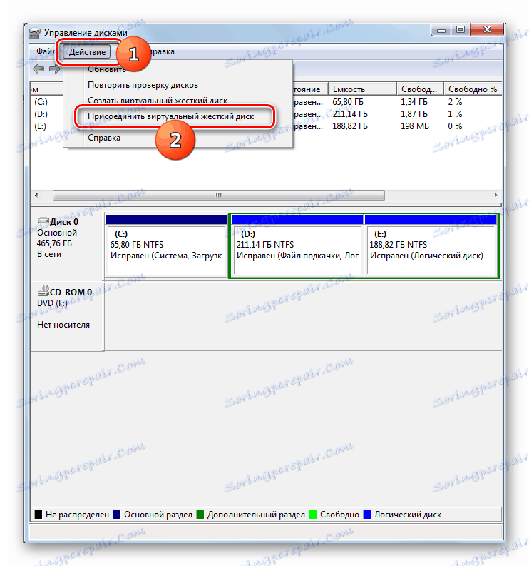Click the Диск 0 drive icon
The height and width of the screenshot is (566, 529).
click(x=43, y=221)
